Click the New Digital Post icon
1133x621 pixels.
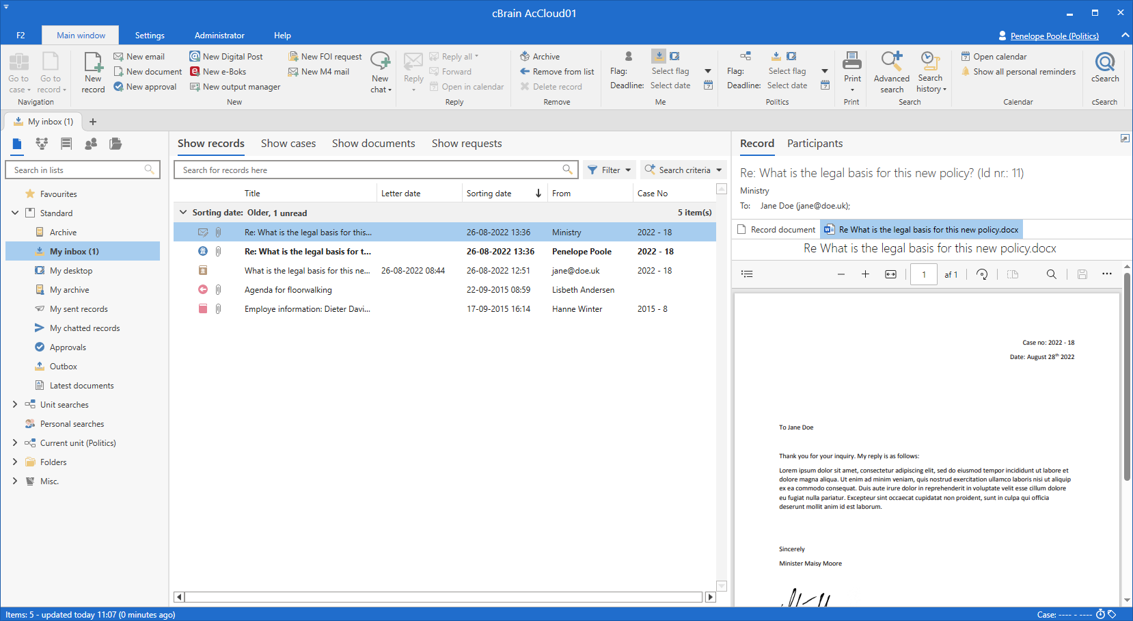[195, 57]
